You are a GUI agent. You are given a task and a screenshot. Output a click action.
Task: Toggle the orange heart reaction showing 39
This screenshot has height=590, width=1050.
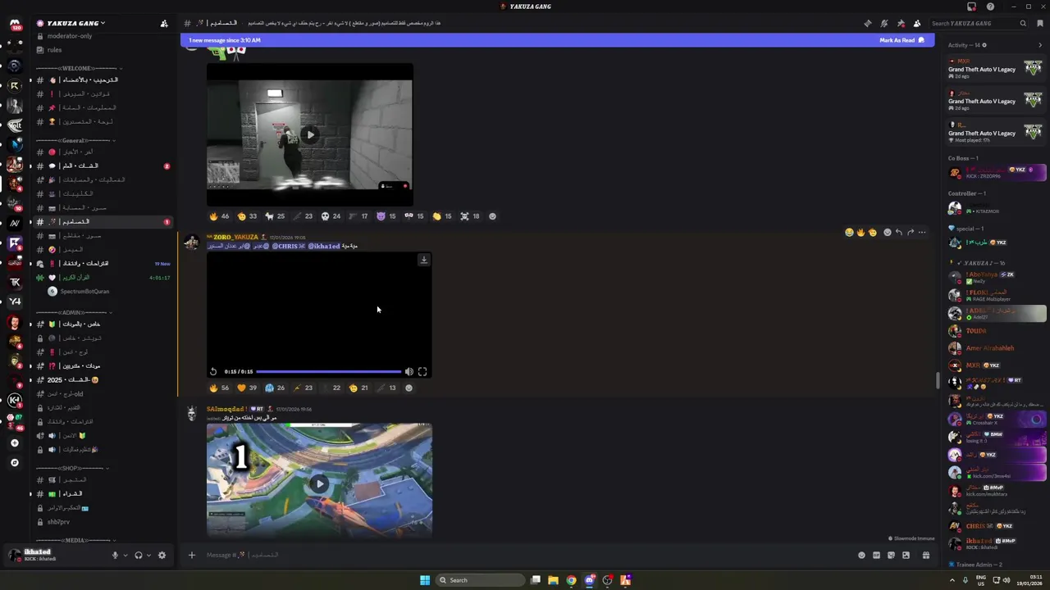247,388
